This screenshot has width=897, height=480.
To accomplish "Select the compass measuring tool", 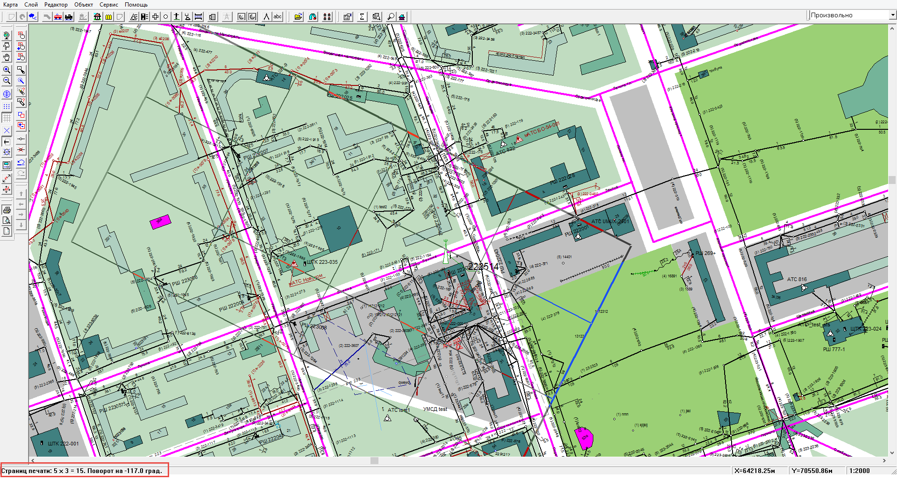I will (x=266, y=17).
